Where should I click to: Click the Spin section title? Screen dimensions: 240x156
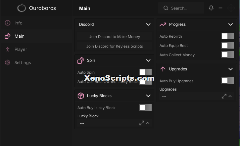pos(91,60)
